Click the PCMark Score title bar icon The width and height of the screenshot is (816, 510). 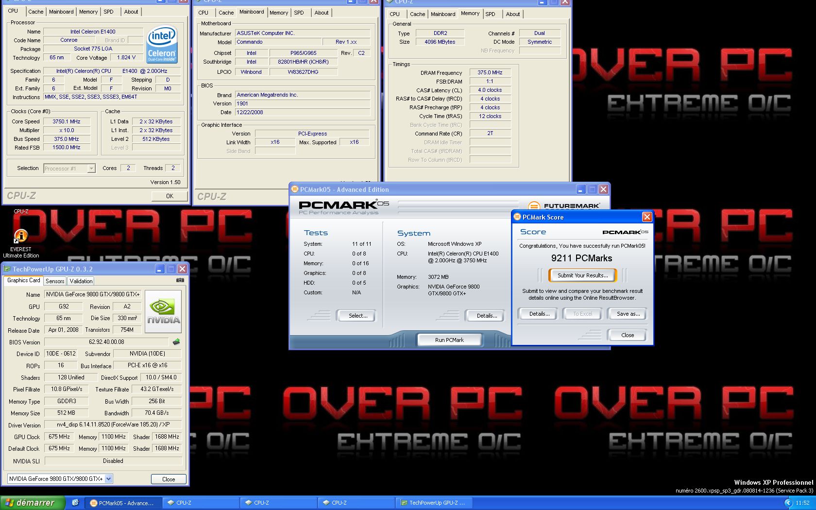coord(517,217)
